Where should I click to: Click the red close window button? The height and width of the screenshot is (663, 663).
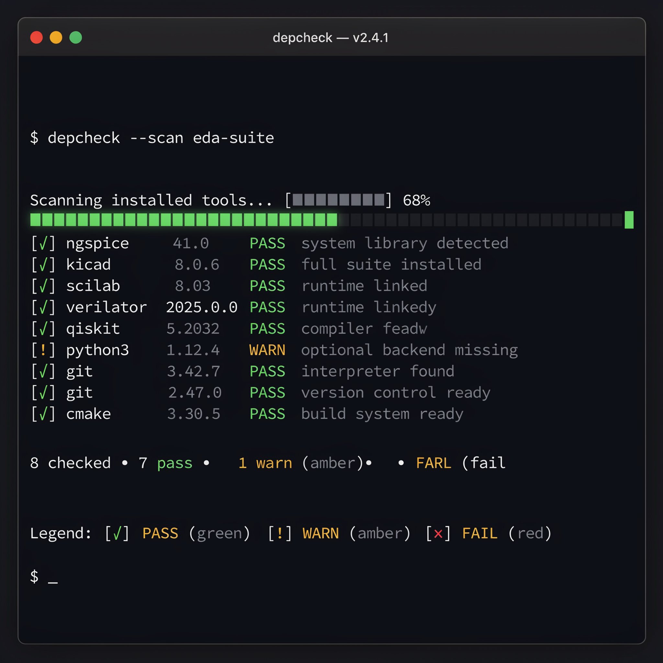click(x=36, y=38)
